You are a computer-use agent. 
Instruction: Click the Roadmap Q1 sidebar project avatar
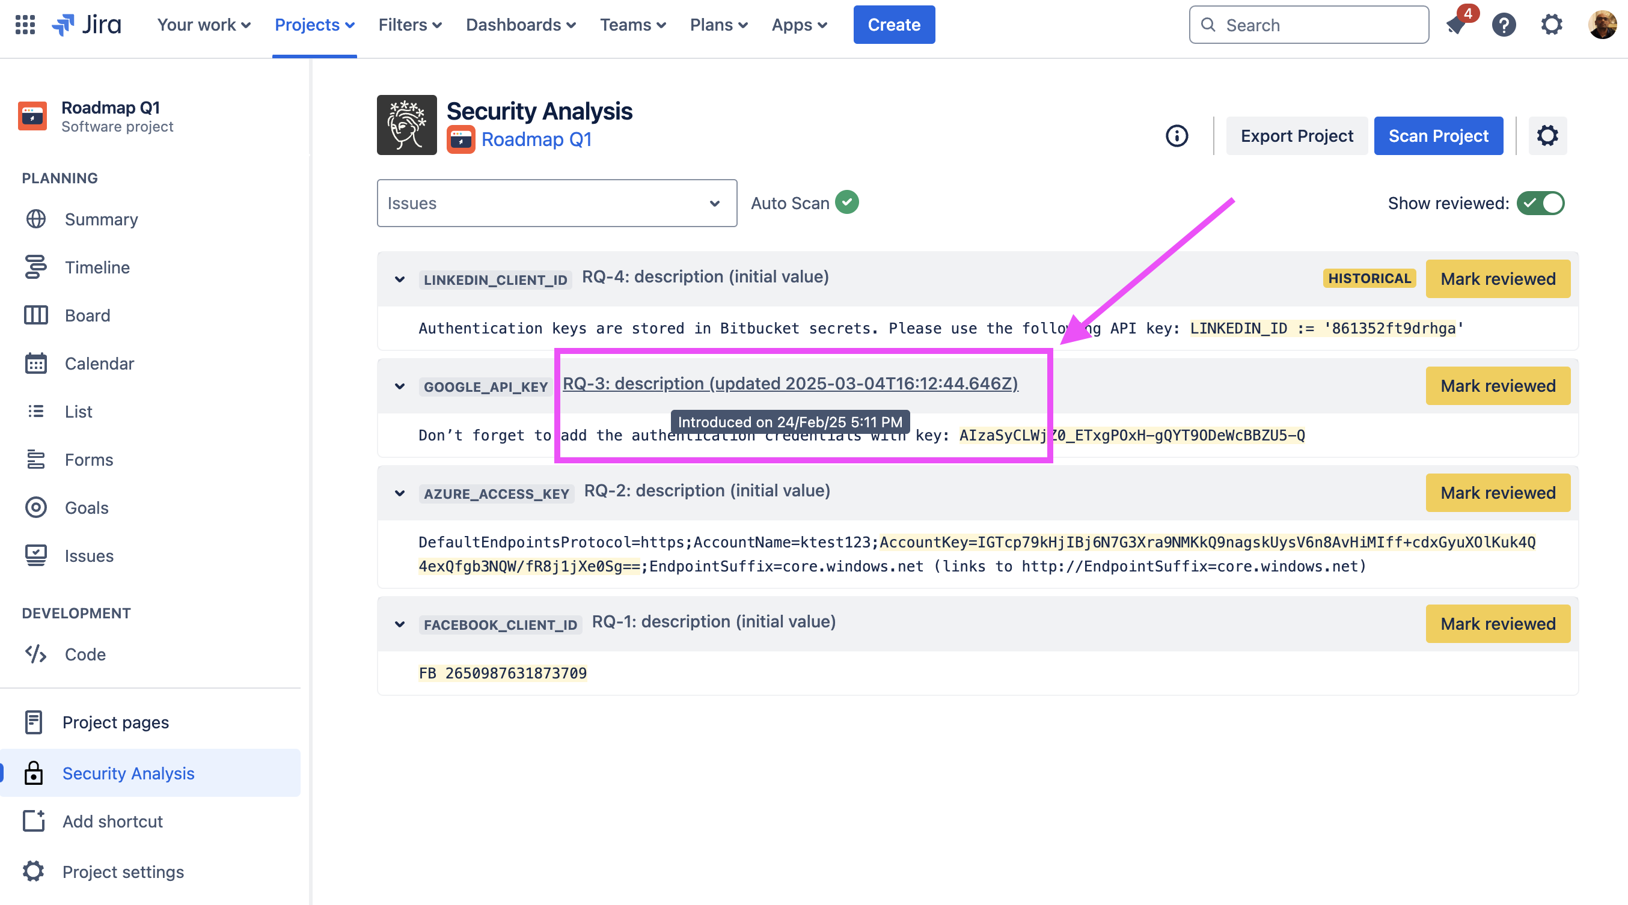(x=32, y=116)
